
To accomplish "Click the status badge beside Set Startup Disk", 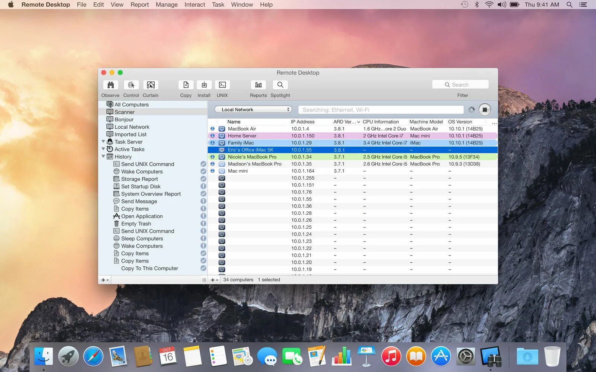I will coord(203,186).
